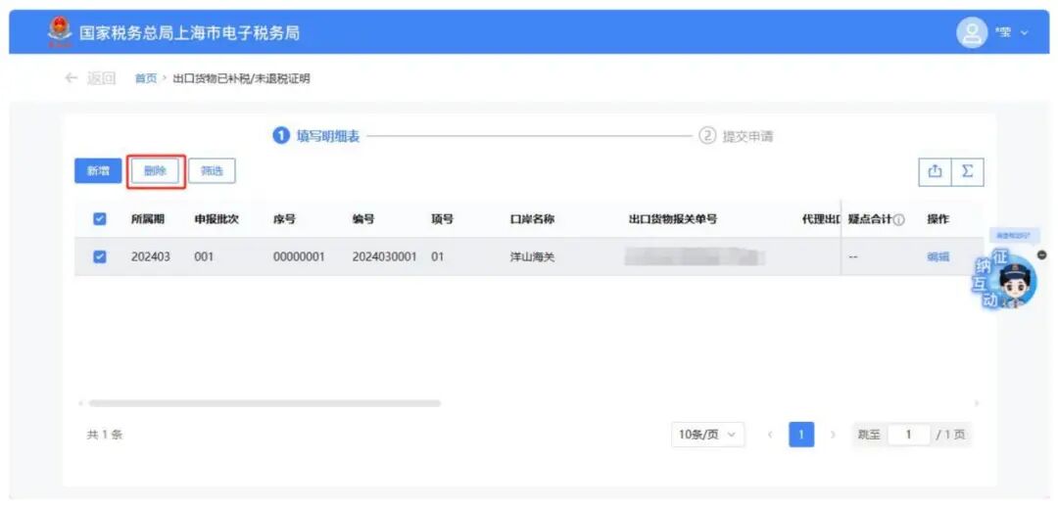Go back using the 返回 arrow

click(x=71, y=79)
